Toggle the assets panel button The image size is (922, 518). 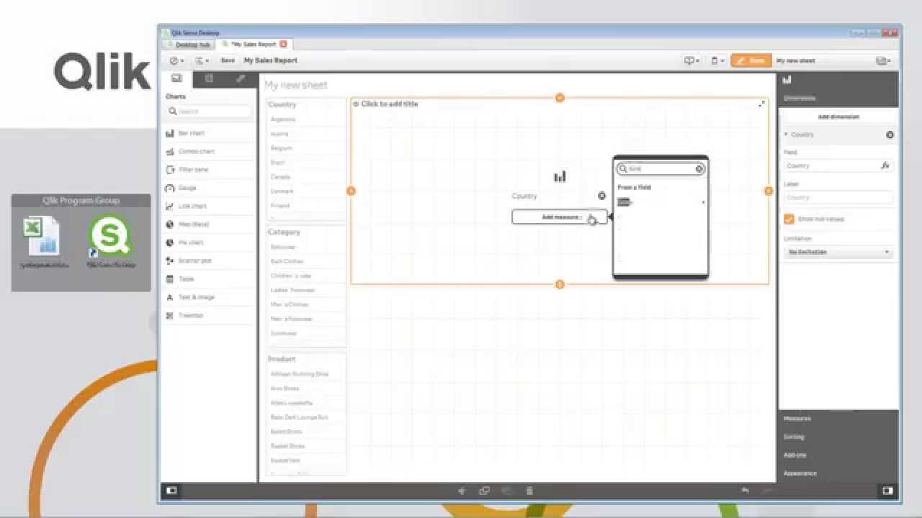[171, 491]
